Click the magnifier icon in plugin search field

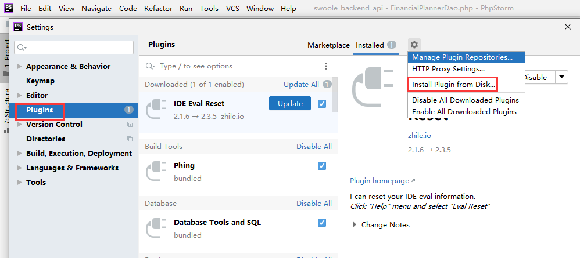pyautogui.click(x=150, y=66)
